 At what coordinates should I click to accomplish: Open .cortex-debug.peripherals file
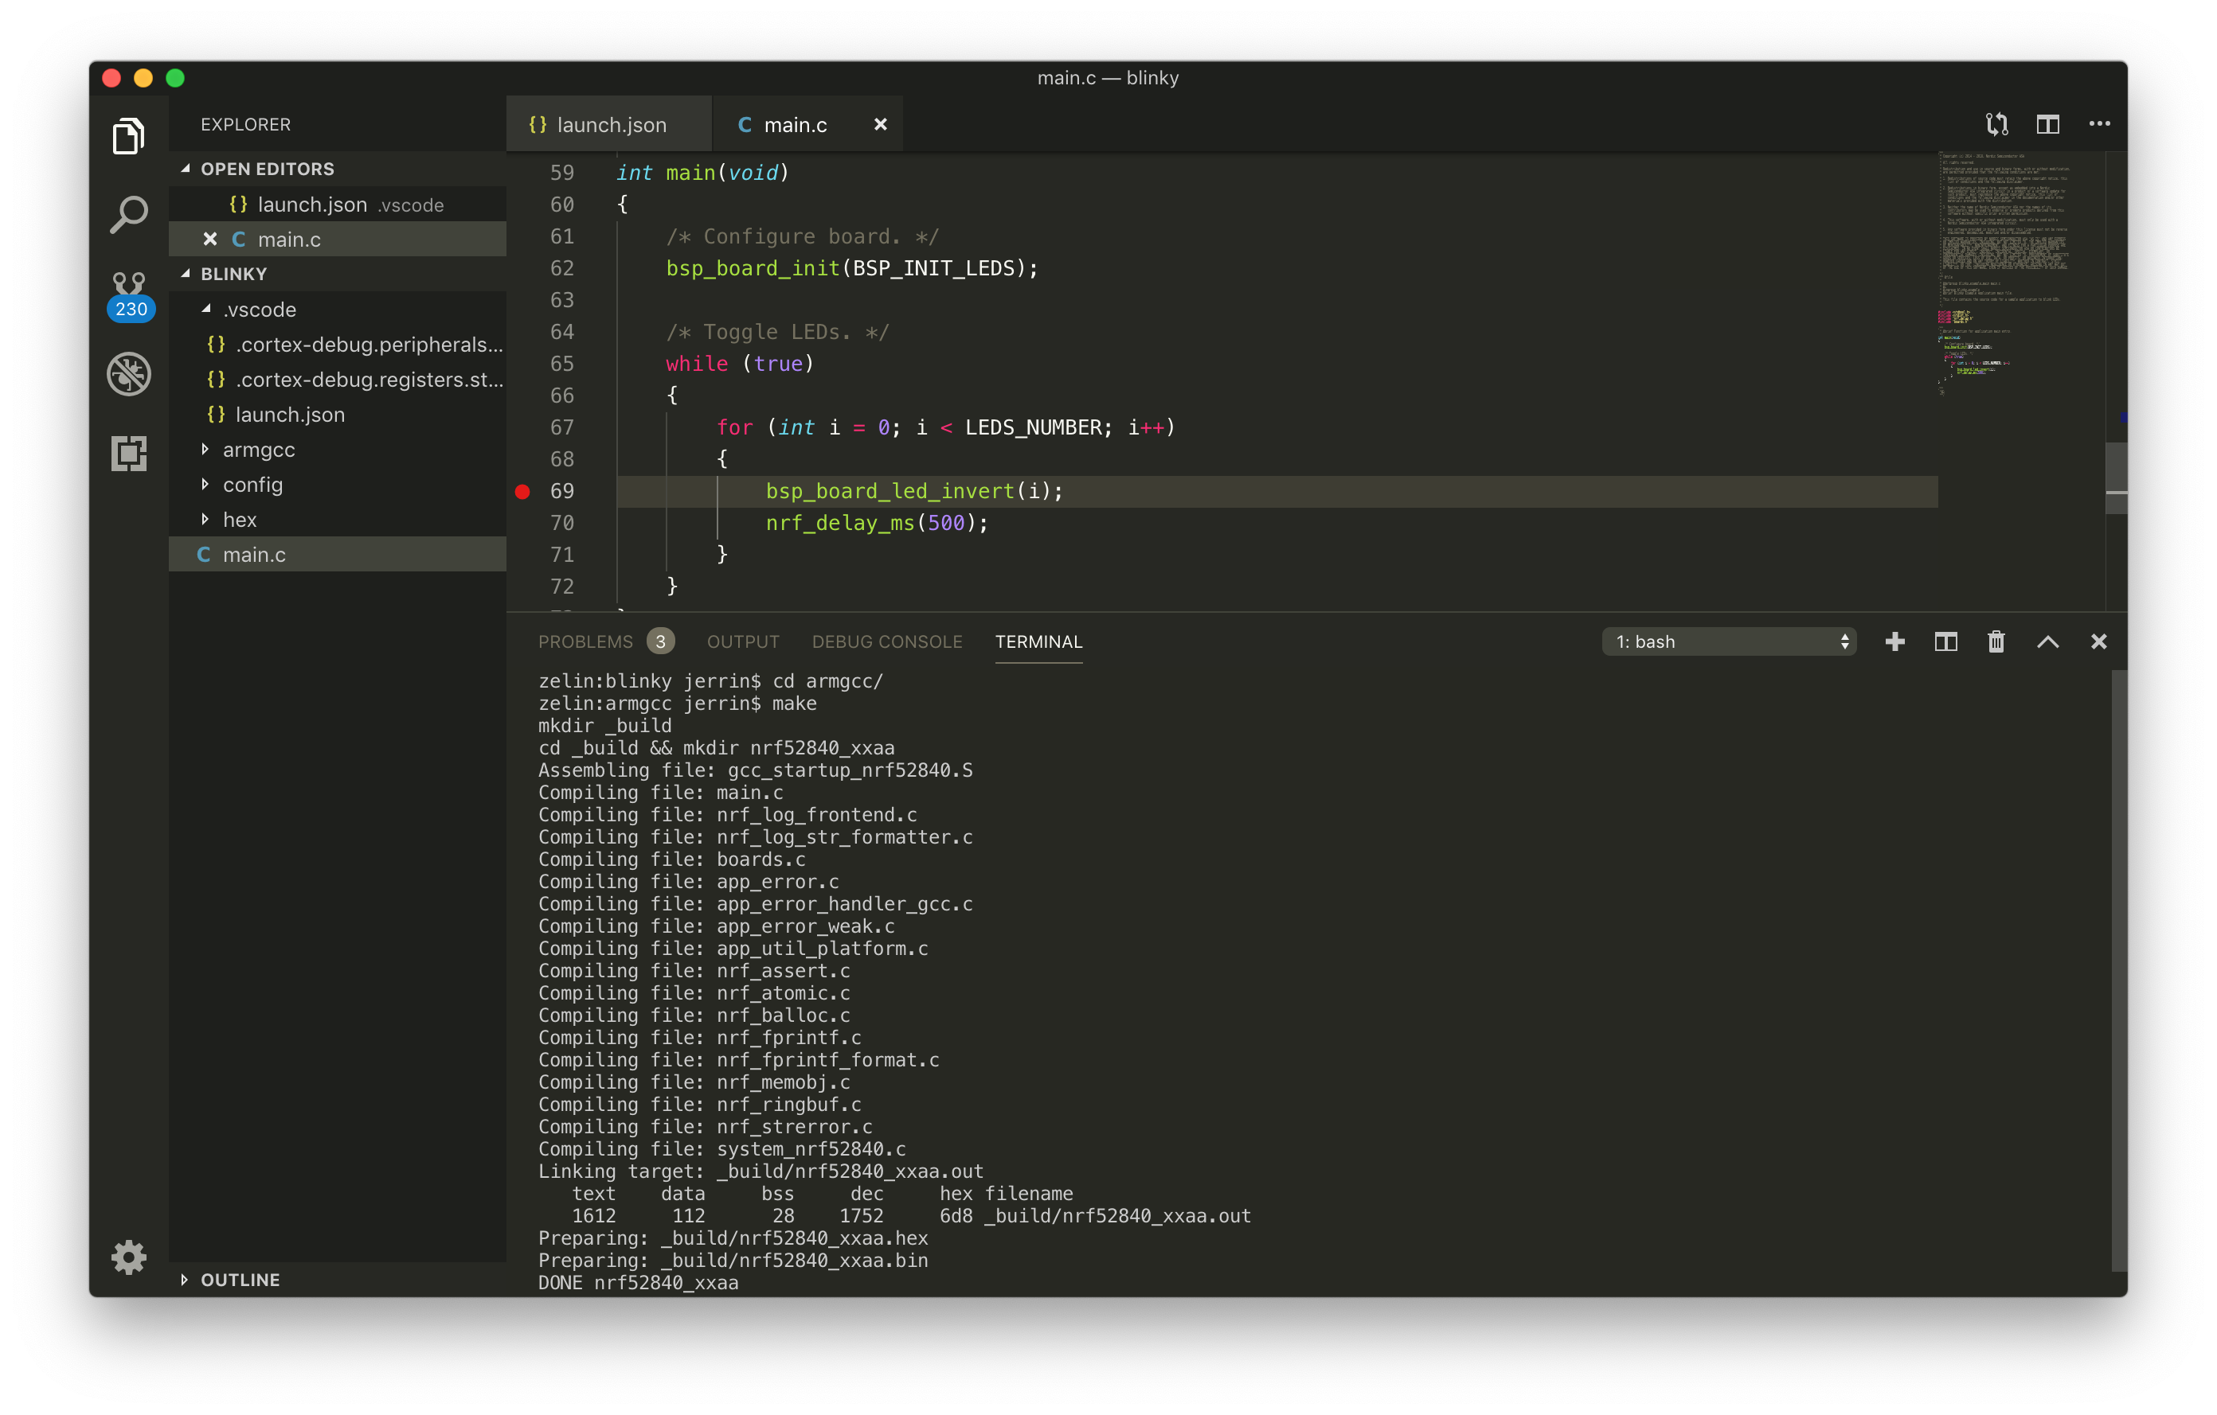(338, 344)
